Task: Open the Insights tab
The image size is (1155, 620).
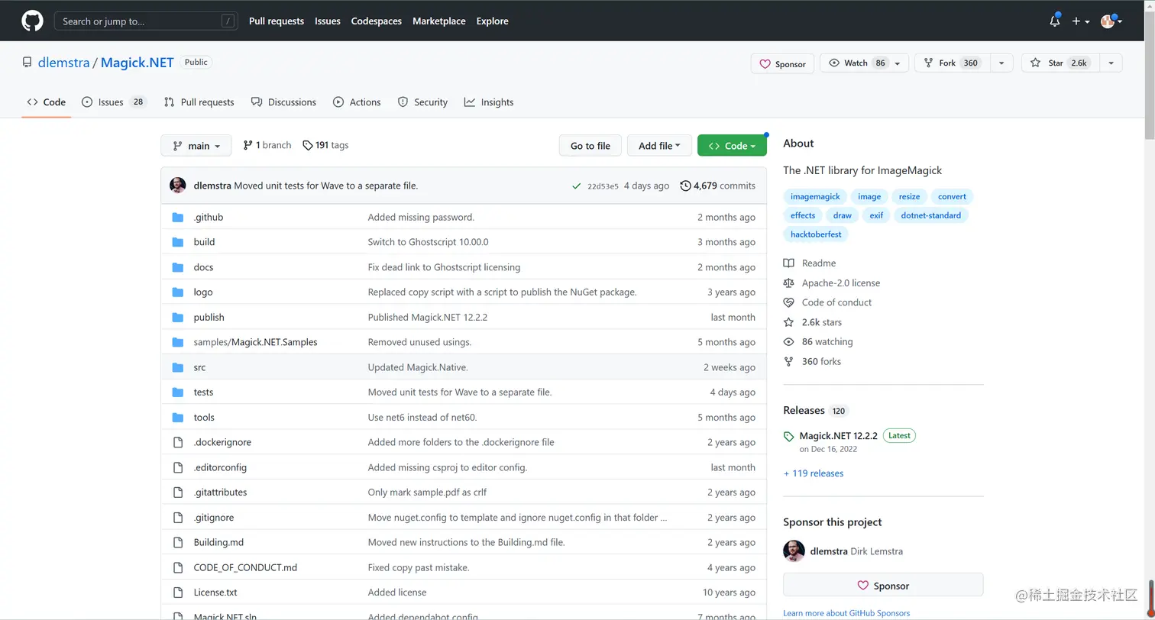Action: (489, 102)
